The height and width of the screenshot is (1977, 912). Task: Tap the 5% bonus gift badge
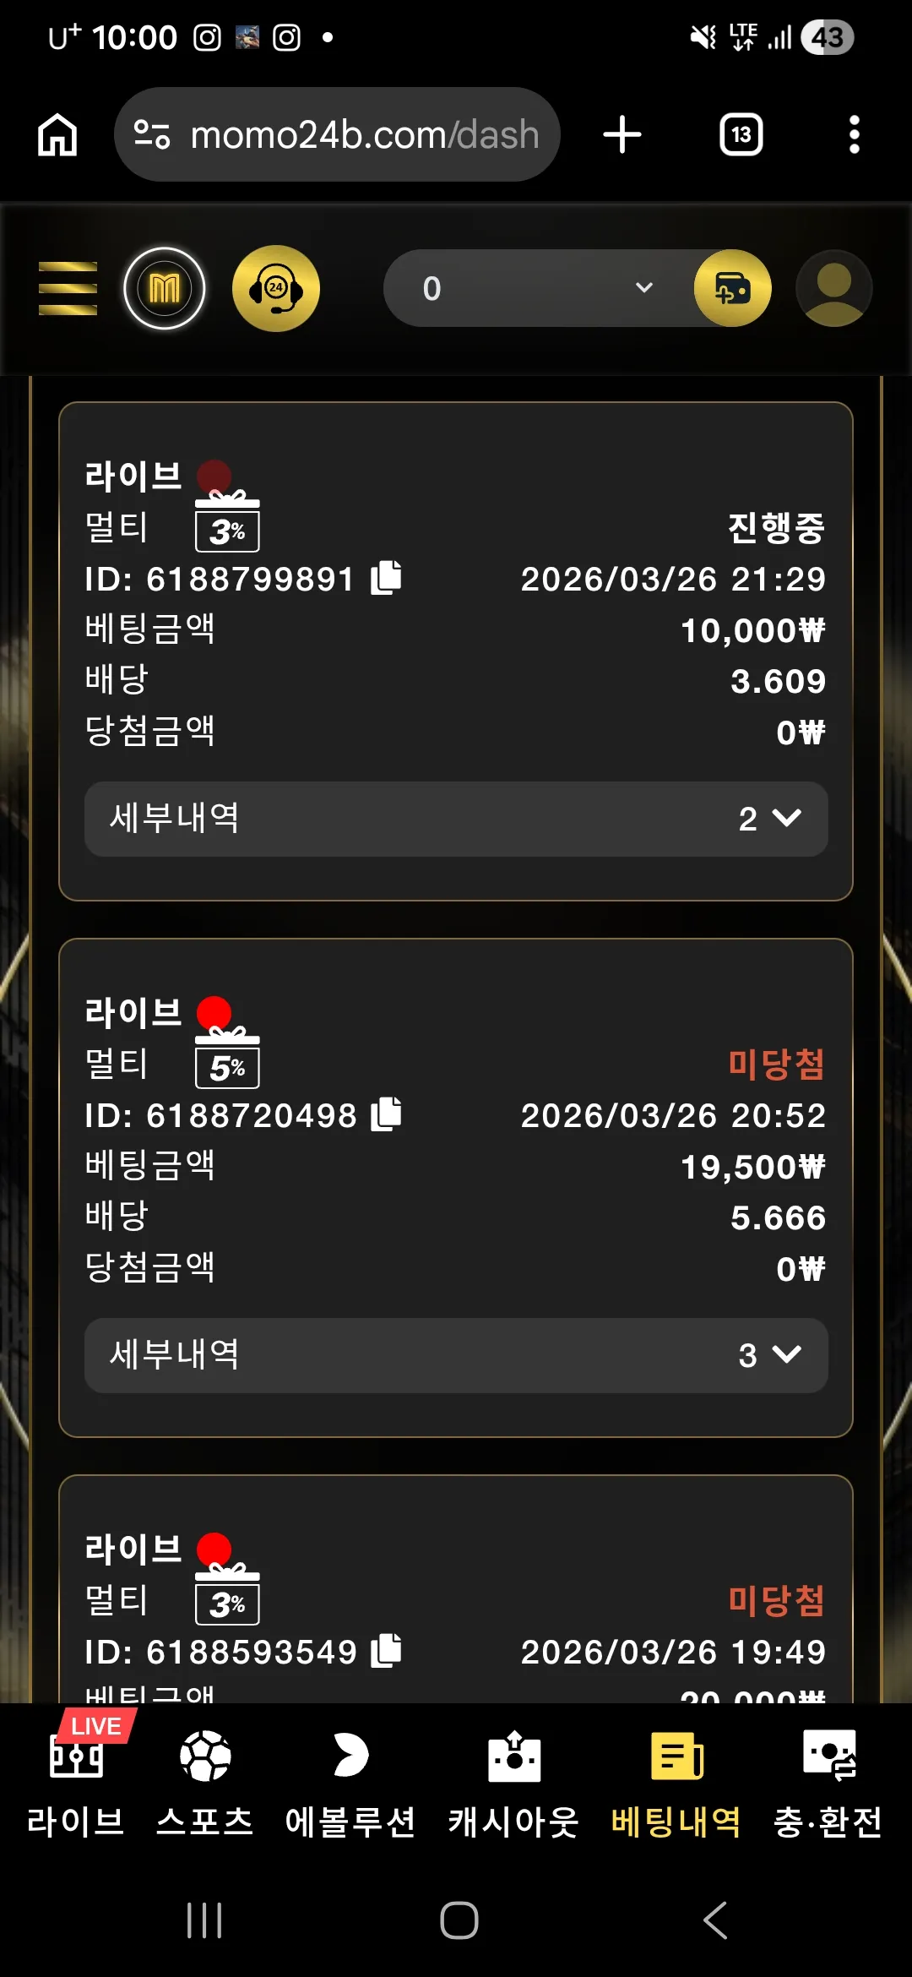(227, 1058)
